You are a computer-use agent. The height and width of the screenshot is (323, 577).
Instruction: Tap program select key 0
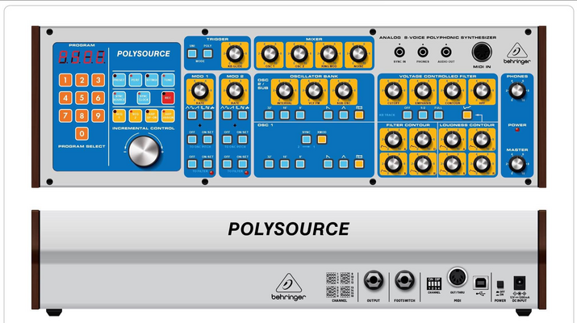82,134
